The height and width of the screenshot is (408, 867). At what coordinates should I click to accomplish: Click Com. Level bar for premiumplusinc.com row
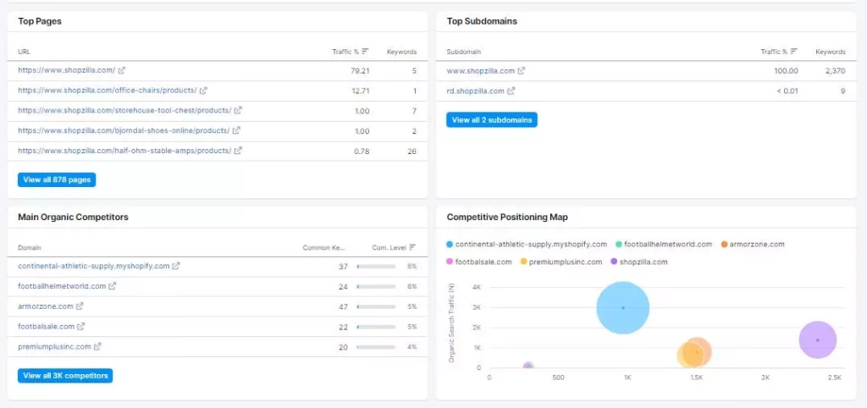pyautogui.click(x=376, y=347)
